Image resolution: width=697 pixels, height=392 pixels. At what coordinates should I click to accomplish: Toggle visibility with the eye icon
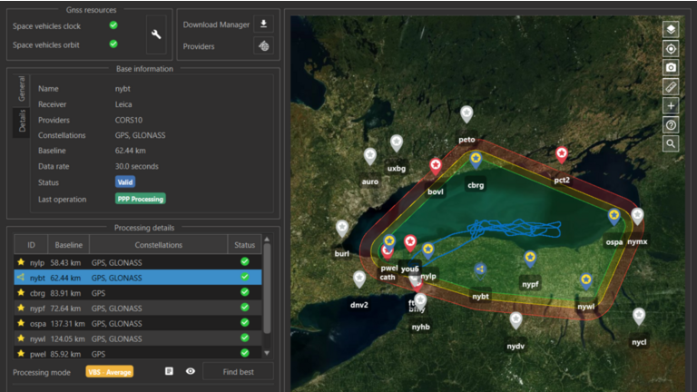click(x=191, y=371)
